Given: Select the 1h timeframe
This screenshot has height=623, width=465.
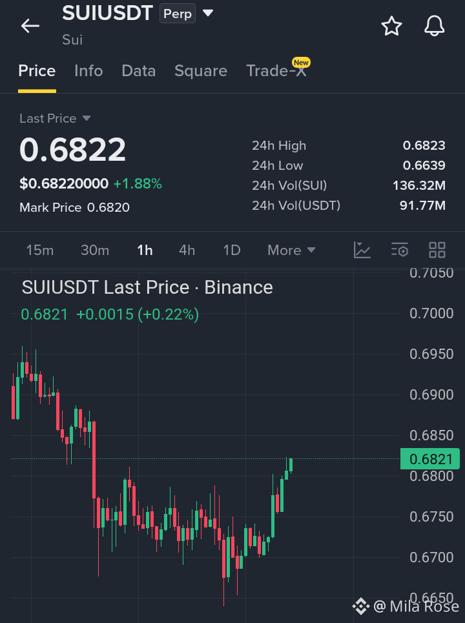Looking at the screenshot, I should pyautogui.click(x=145, y=250).
